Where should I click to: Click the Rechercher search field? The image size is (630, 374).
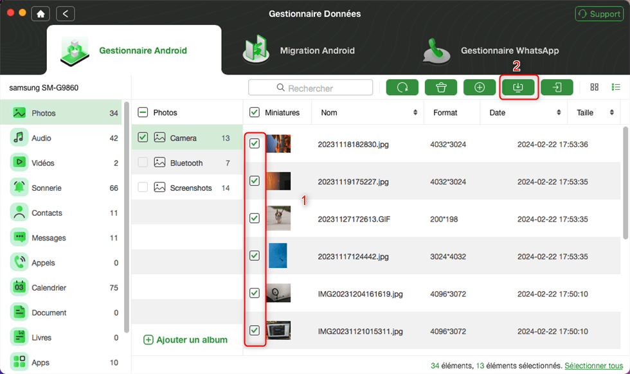(310, 87)
